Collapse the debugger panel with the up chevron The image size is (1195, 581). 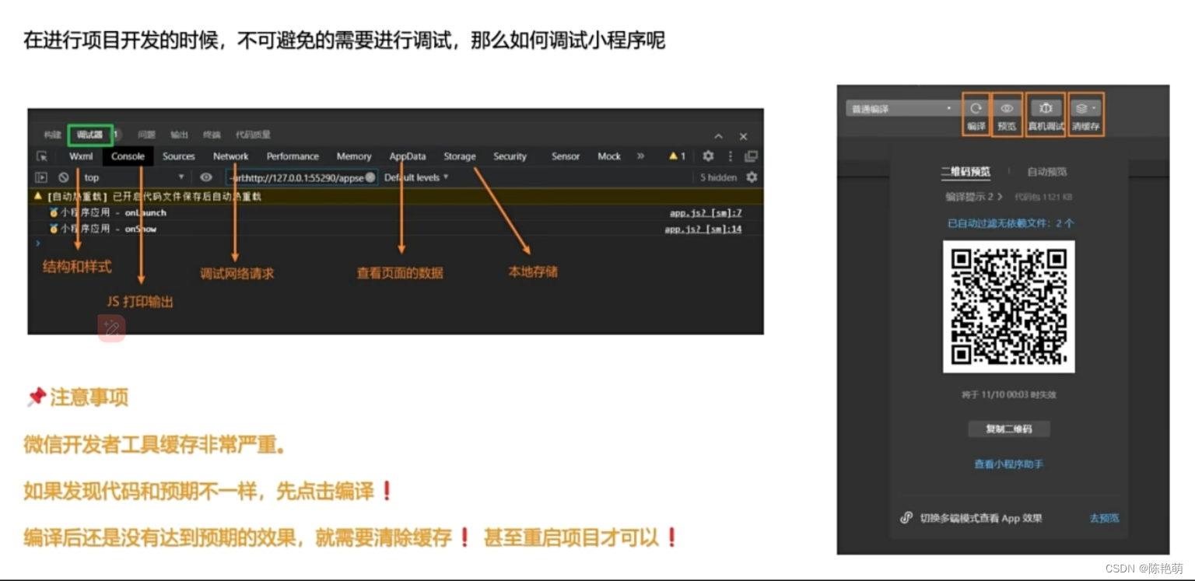[x=719, y=136]
